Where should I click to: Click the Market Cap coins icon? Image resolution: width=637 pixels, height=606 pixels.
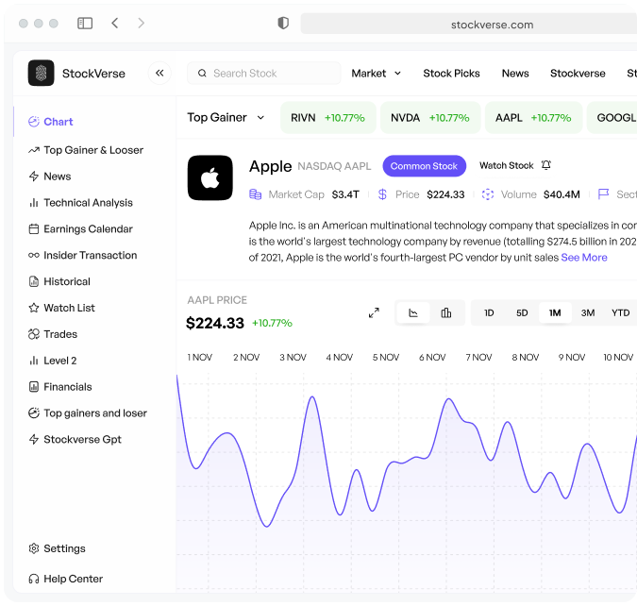[x=255, y=194]
